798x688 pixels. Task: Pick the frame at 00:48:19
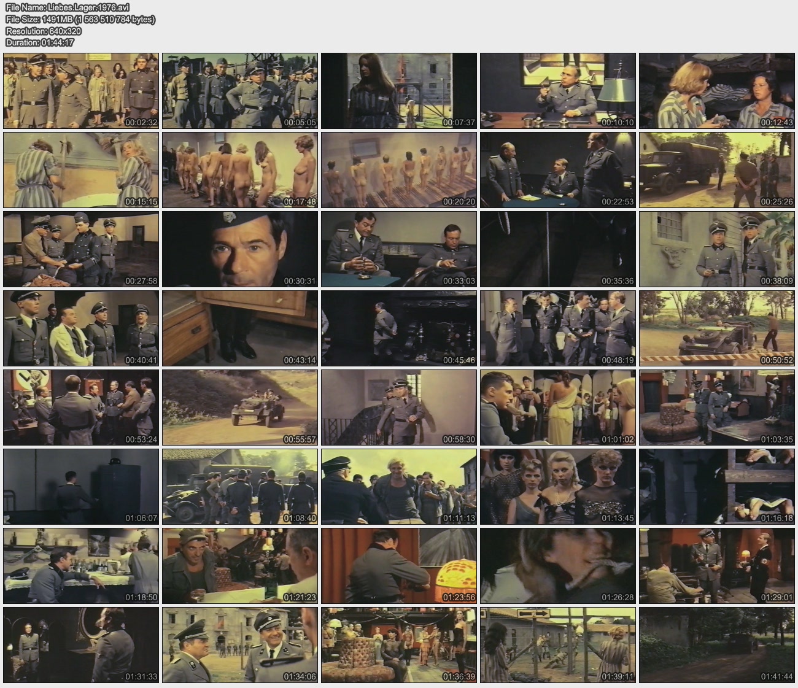pos(558,328)
